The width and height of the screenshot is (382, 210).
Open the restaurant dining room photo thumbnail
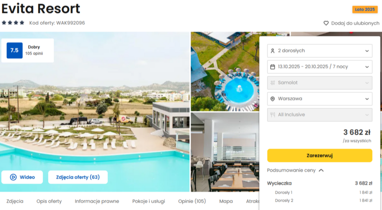225,152
